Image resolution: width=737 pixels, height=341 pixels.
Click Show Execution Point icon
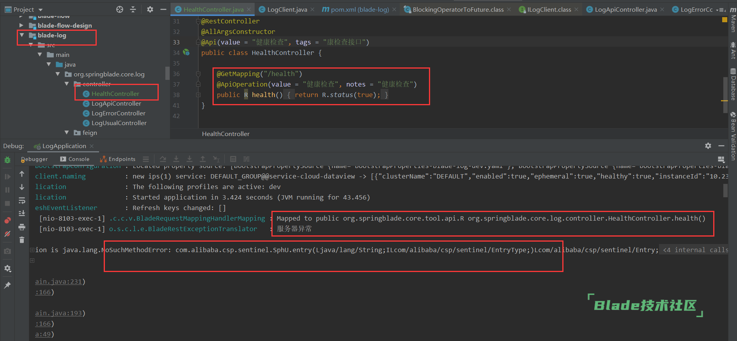[146, 159]
